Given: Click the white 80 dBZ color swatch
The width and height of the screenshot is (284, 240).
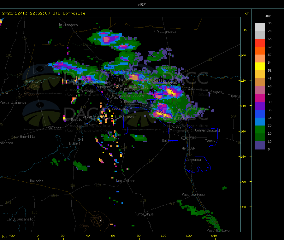Looking at the screenshot, I should (x=260, y=27).
